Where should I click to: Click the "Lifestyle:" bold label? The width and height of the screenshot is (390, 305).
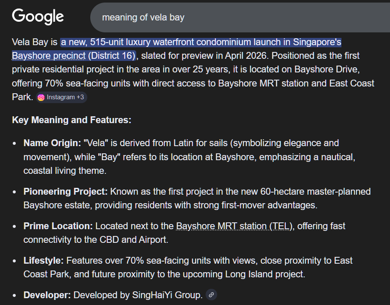43,260
